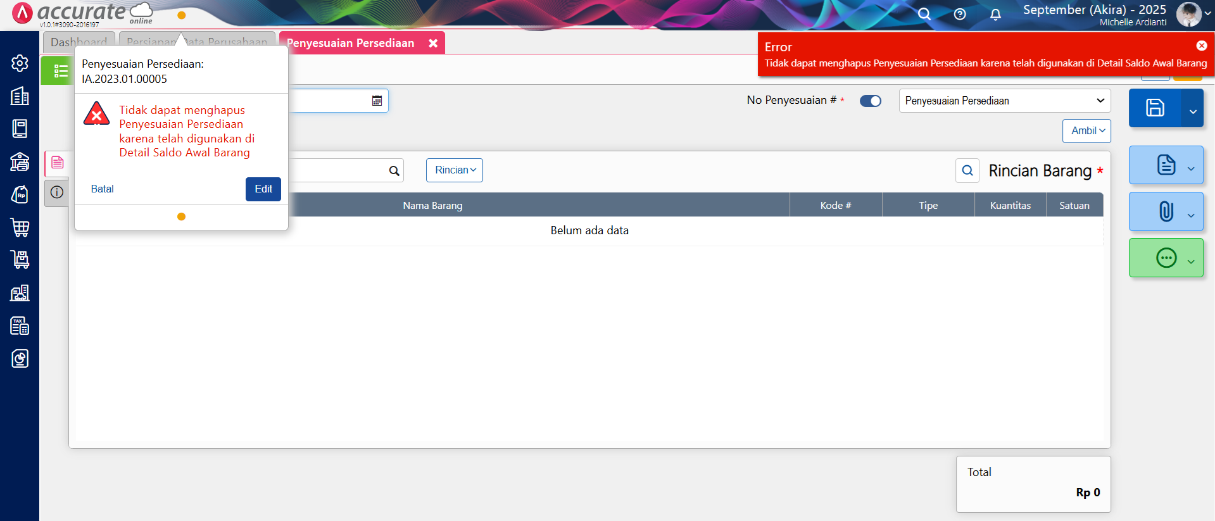Click the paperclip attachment icon
Image resolution: width=1215 pixels, height=521 pixels.
pos(1166,211)
